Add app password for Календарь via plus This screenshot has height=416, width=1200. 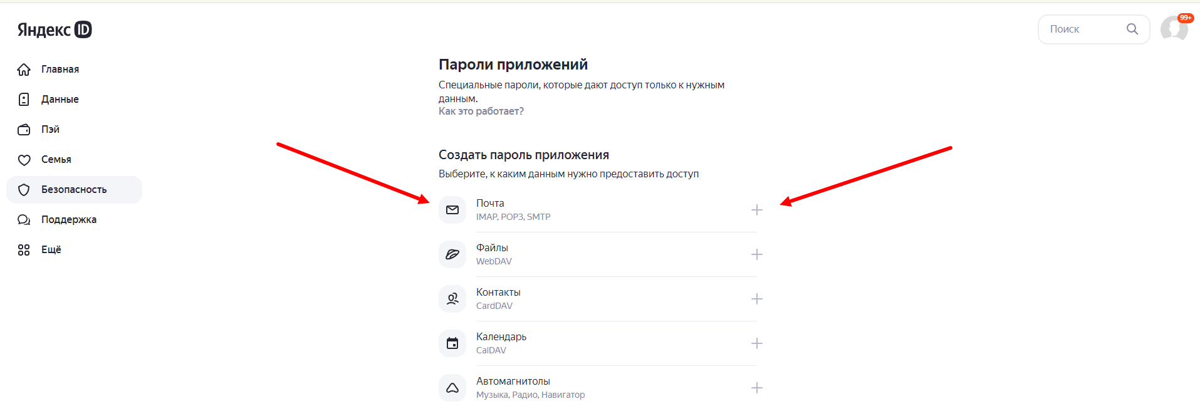(x=757, y=343)
